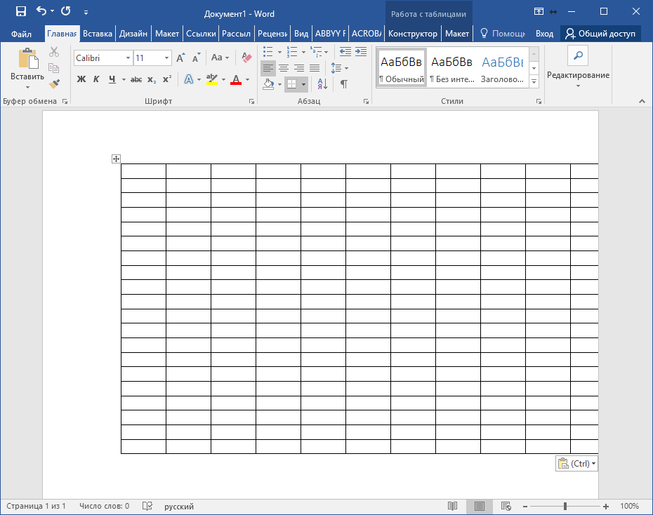Save the document using the floppy disk icon

tap(21, 12)
